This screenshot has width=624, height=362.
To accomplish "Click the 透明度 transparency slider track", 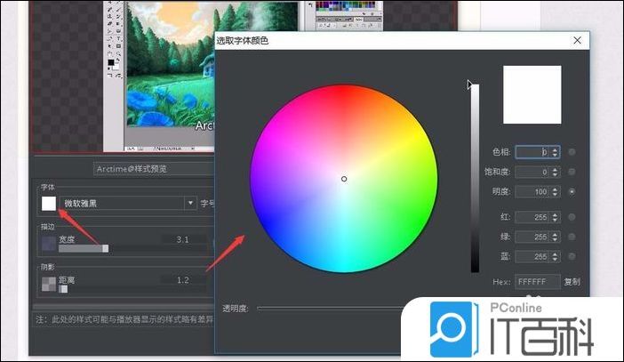I will (331, 309).
